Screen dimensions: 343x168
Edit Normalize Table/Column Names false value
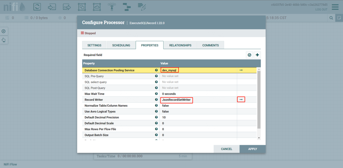(x=198, y=106)
